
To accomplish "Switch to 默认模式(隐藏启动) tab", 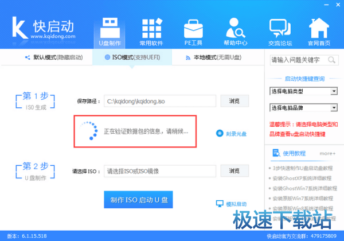I will click(54, 57).
